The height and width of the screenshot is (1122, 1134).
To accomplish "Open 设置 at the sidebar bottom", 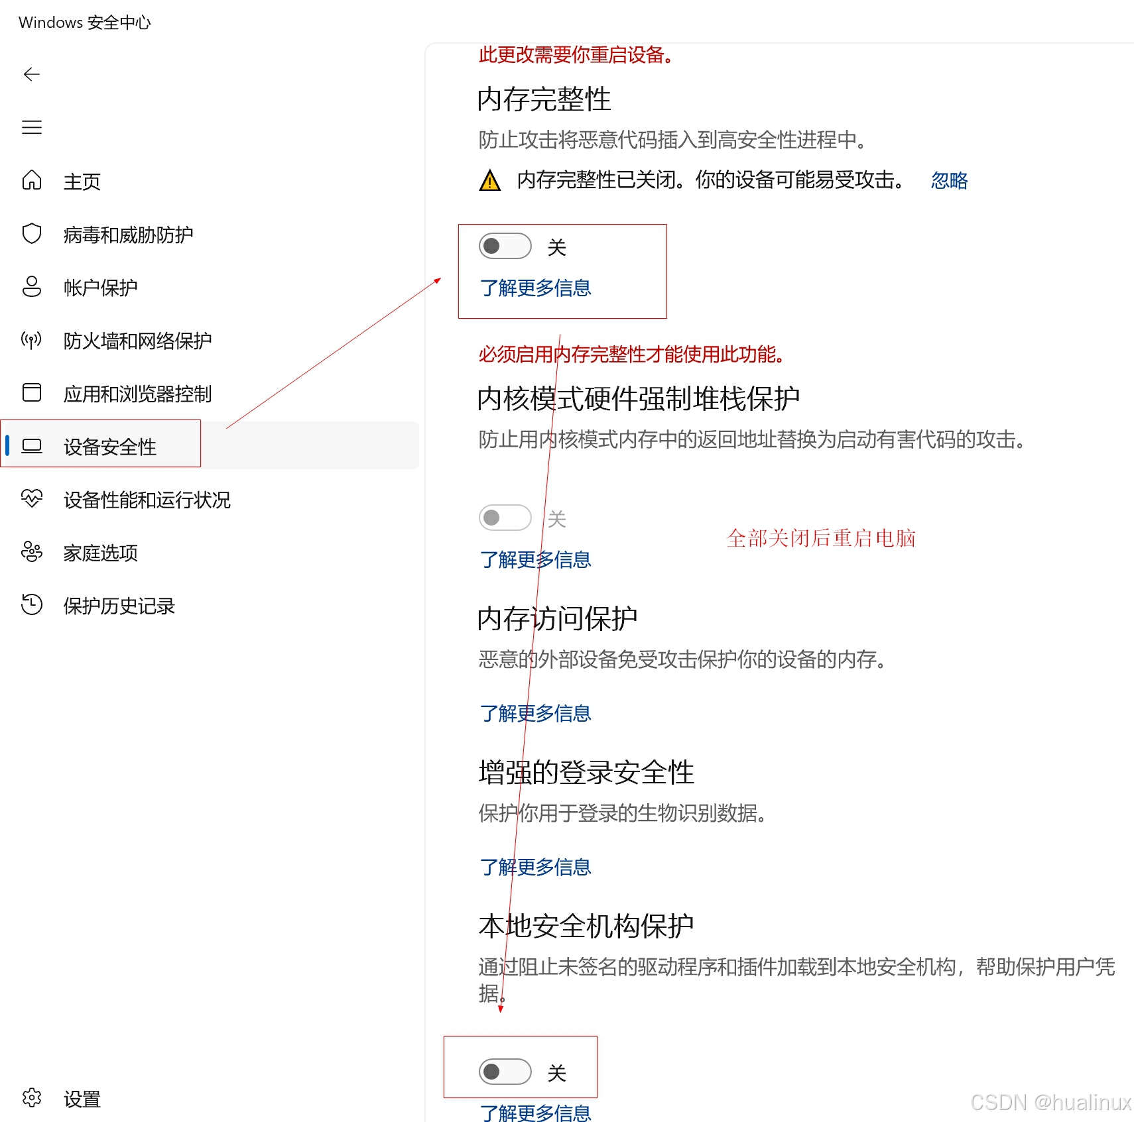I will tap(210, 1098).
